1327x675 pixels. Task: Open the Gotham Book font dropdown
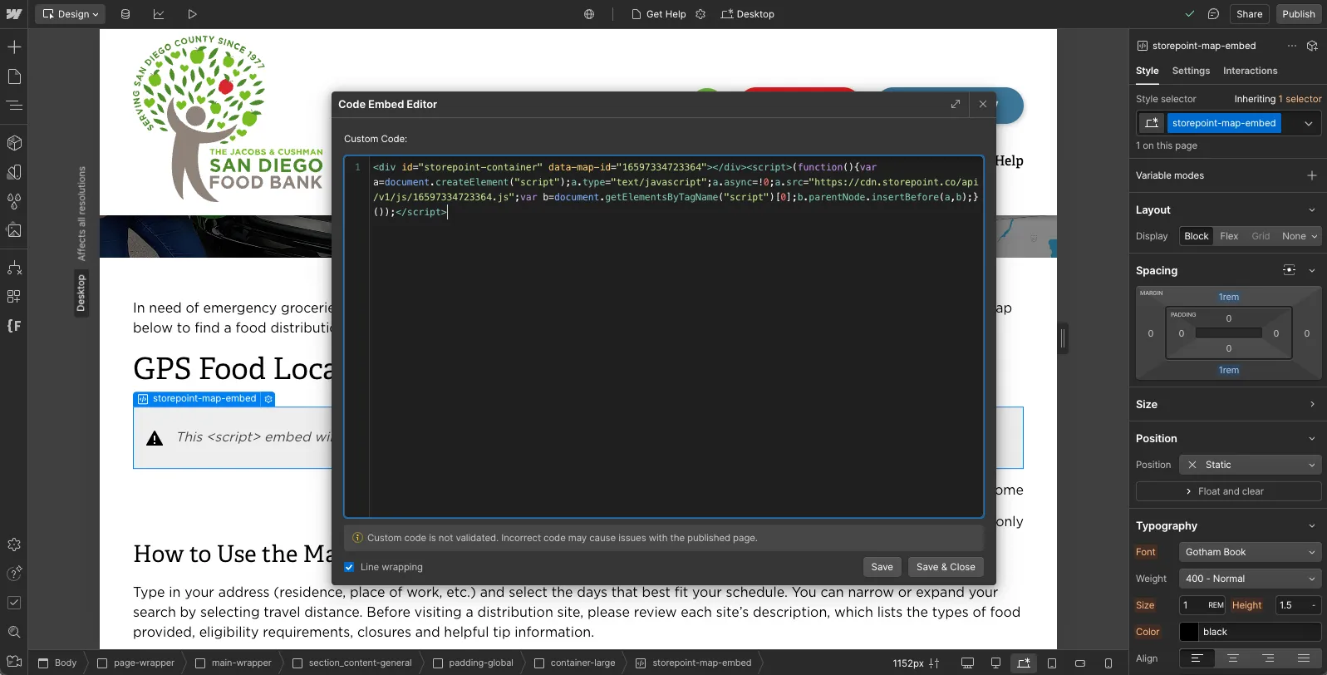(1251, 552)
